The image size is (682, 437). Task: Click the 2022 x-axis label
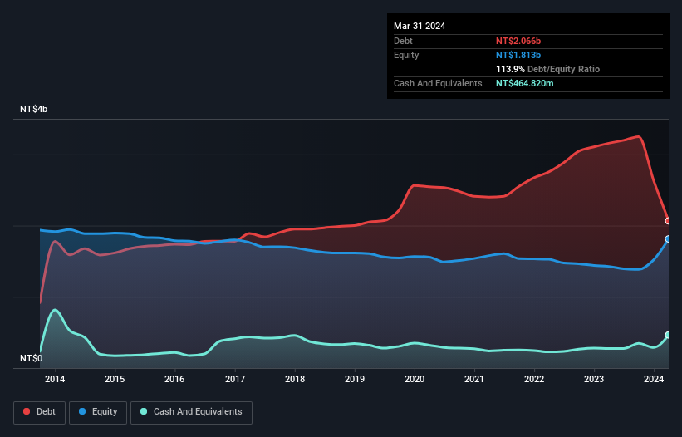(x=534, y=379)
